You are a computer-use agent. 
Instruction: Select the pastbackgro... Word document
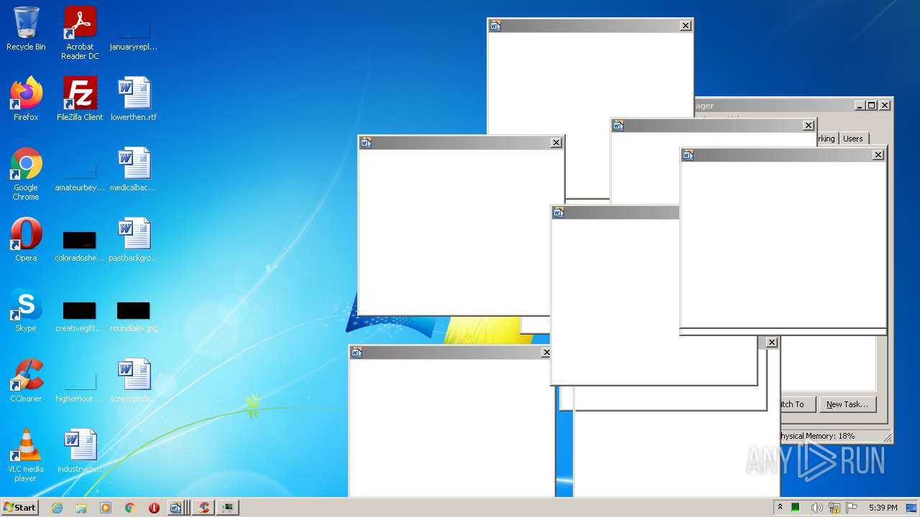(x=134, y=240)
